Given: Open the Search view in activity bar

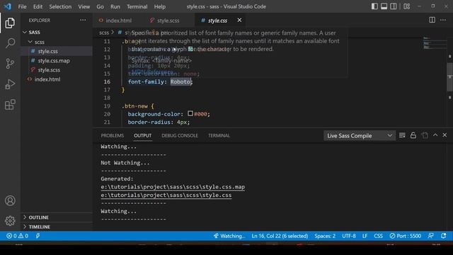Looking at the screenshot, I should [10, 43].
